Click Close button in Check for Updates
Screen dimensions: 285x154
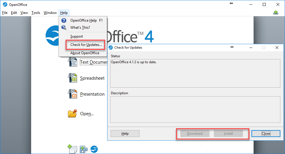(266, 134)
